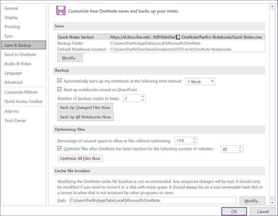Go to Sync options
The width and height of the screenshot is (278, 216).
pos(8,36)
